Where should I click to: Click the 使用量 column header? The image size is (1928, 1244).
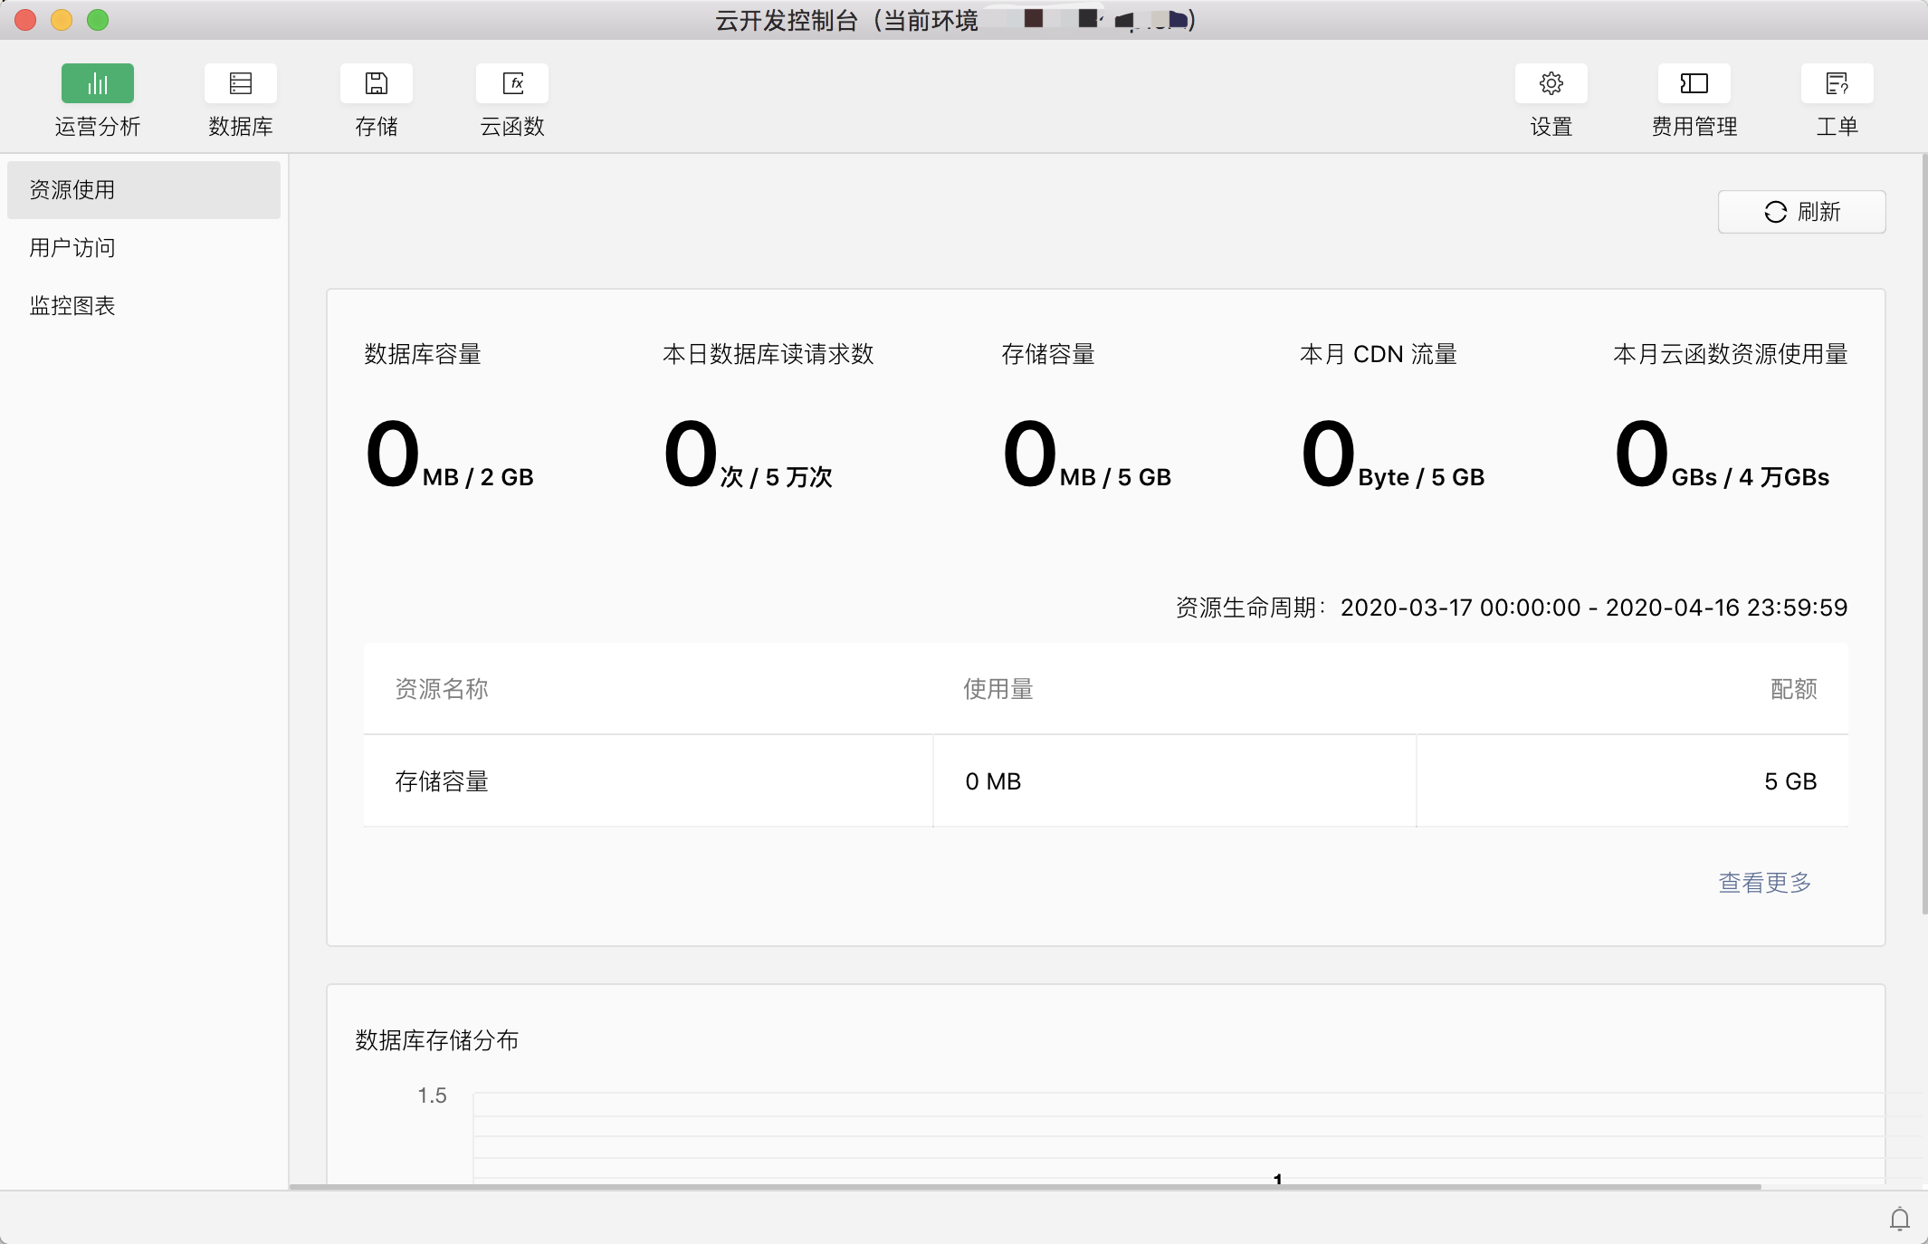pyautogui.click(x=997, y=690)
